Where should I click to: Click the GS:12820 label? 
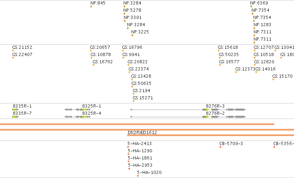coord(264,62)
